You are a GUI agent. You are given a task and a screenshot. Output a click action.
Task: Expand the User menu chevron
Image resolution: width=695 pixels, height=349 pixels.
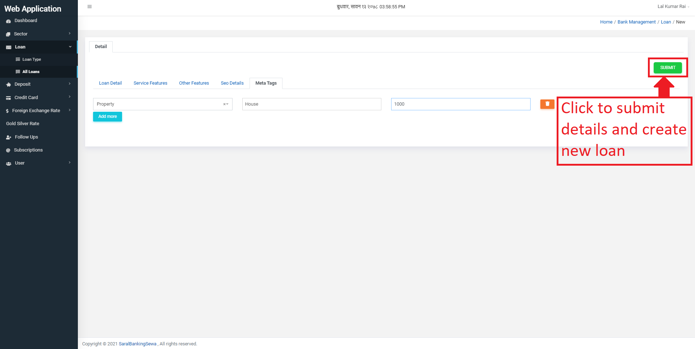(x=70, y=162)
